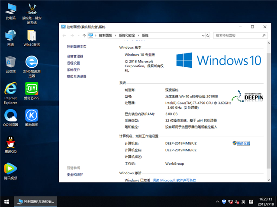Maximize the 系统 control panel window
This screenshot has height=207, width=277.
(252, 27)
